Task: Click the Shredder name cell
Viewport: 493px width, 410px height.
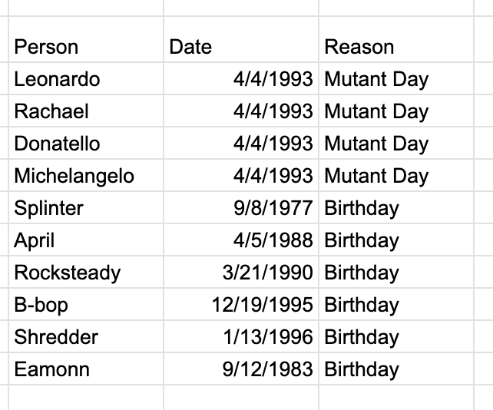Action: [x=86, y=337]
